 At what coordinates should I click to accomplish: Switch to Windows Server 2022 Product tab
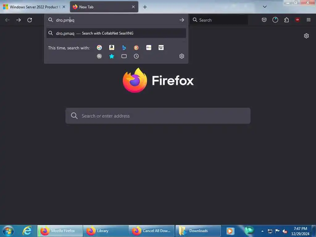(34, 7)
